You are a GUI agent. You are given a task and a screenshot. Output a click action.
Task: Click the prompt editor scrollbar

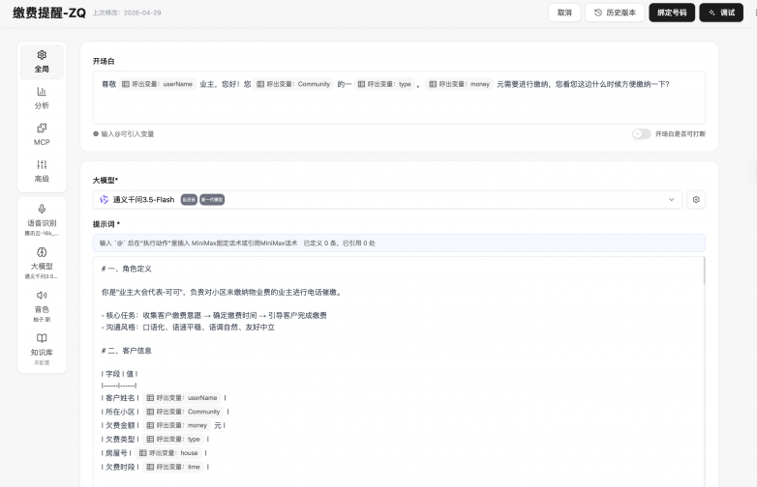coord(704,271)
